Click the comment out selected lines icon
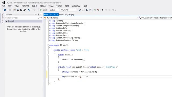This screenshot has width=172, height=97. pyautogui.click(x=95, y=10)
